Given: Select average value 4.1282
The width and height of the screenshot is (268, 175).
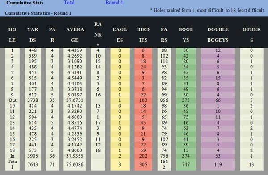Looking at the screenshot, I should tap(75, 67).
